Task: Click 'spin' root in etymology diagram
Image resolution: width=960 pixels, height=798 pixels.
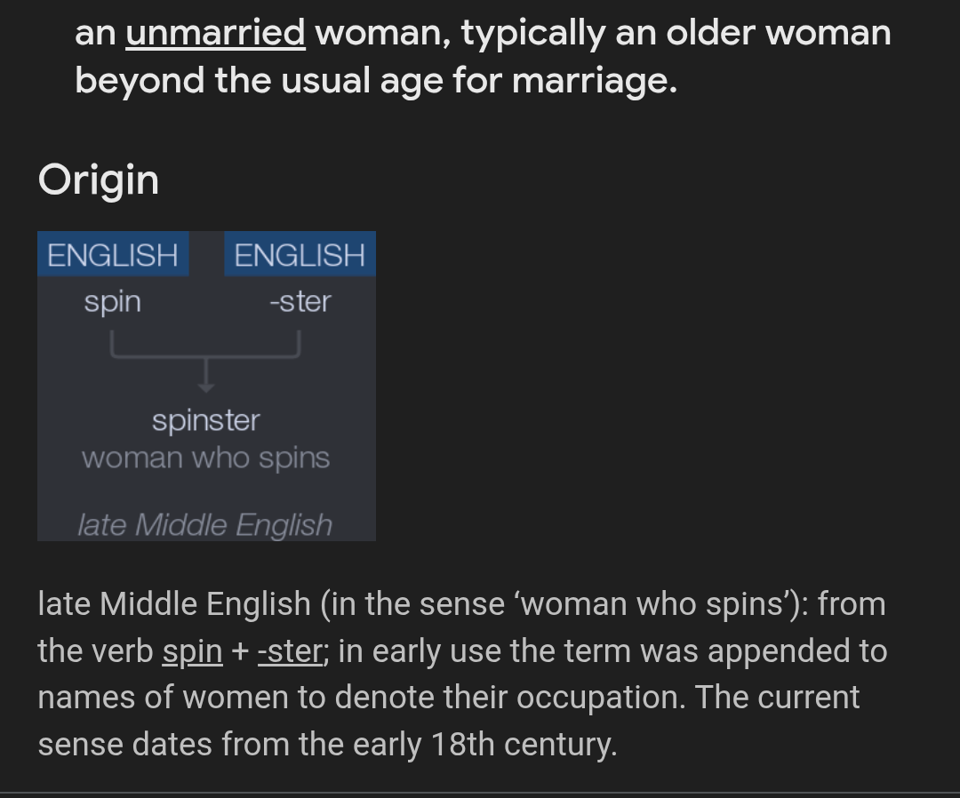Action: pyautogui.click(x=113, y=302)
